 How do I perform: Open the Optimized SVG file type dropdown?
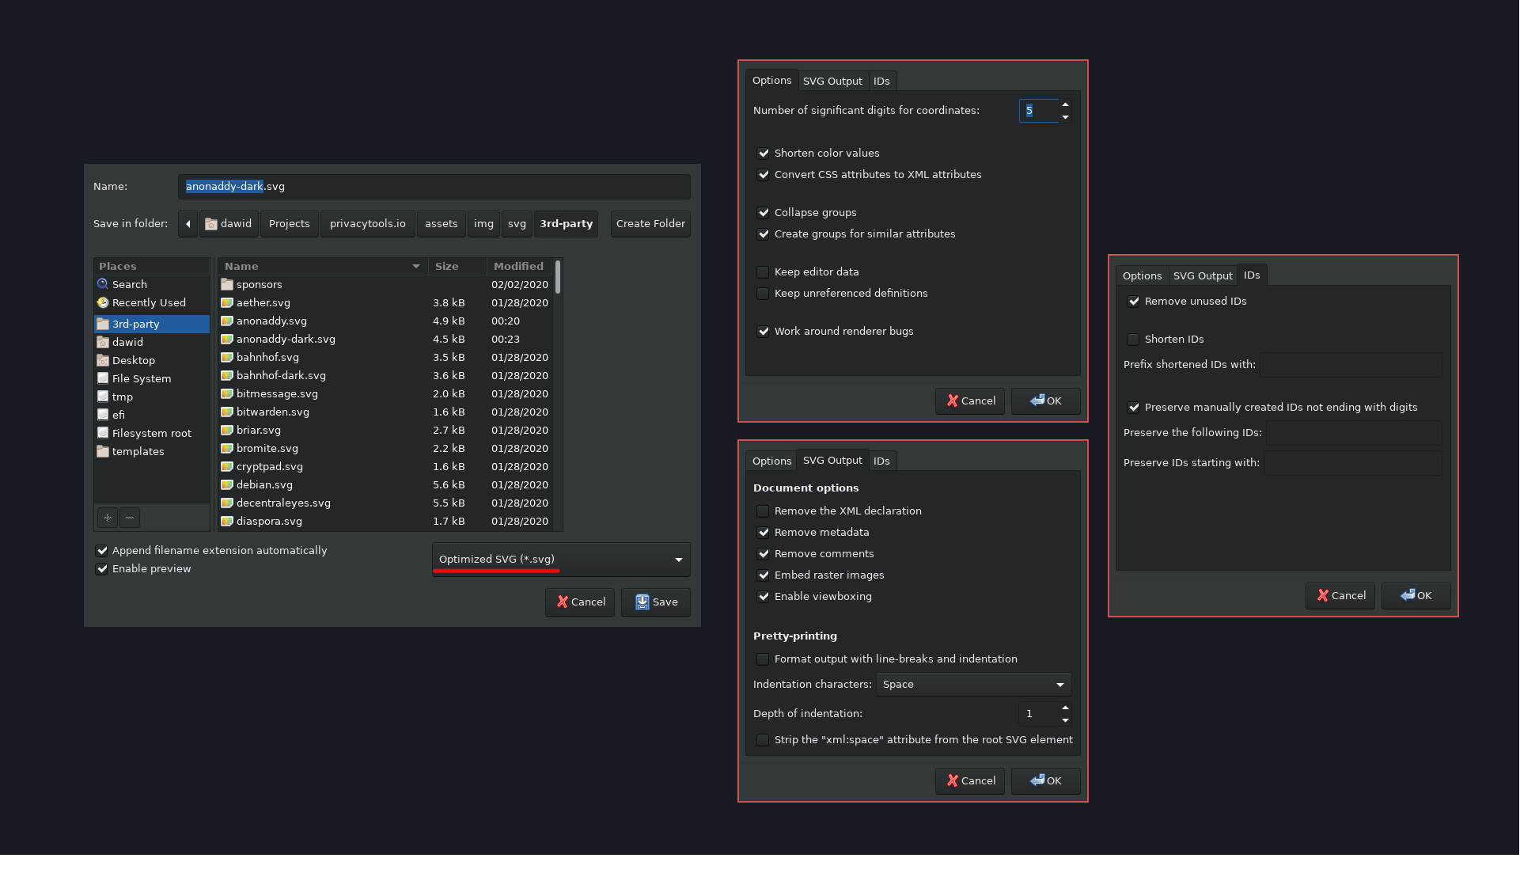coord(561,560)
